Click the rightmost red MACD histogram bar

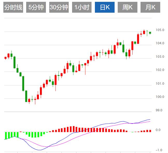tap(150, 131)
